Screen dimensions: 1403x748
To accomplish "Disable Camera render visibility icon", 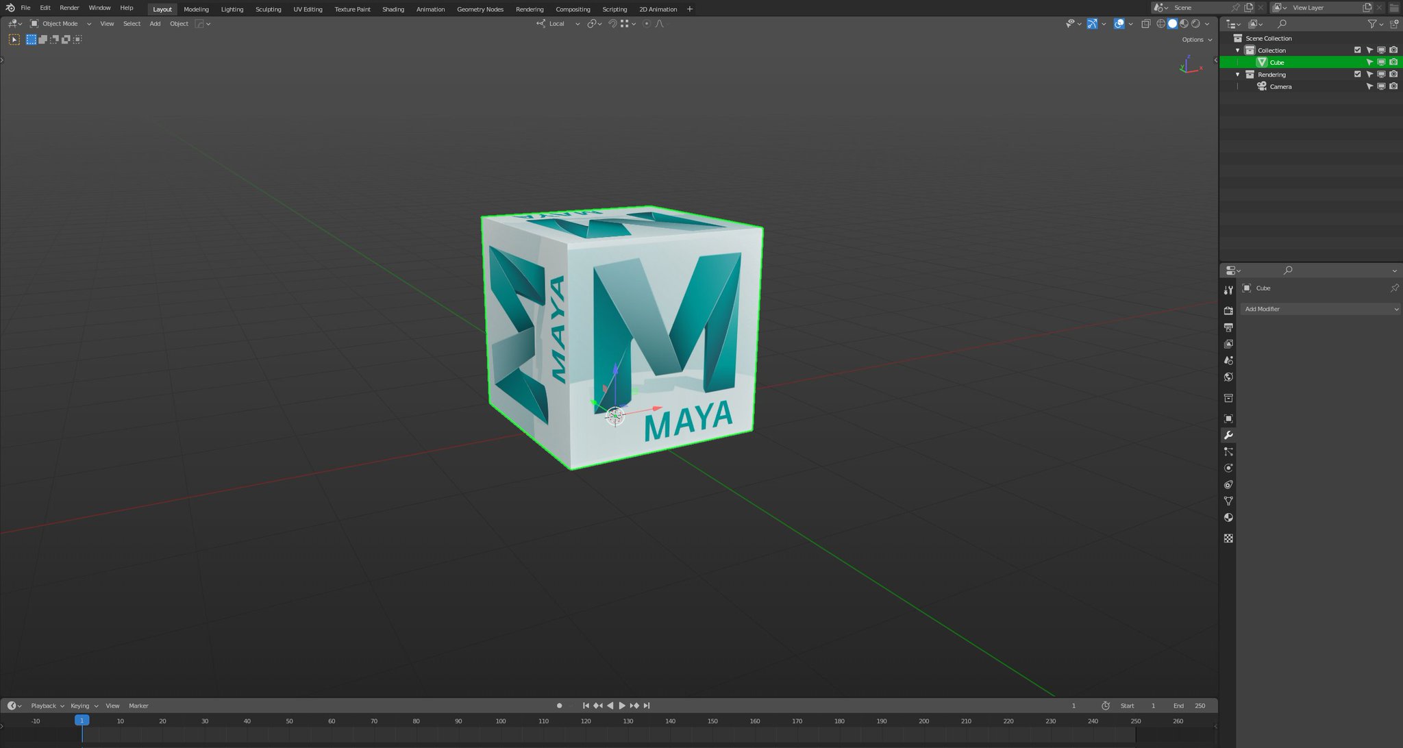I will point(1393,86).
